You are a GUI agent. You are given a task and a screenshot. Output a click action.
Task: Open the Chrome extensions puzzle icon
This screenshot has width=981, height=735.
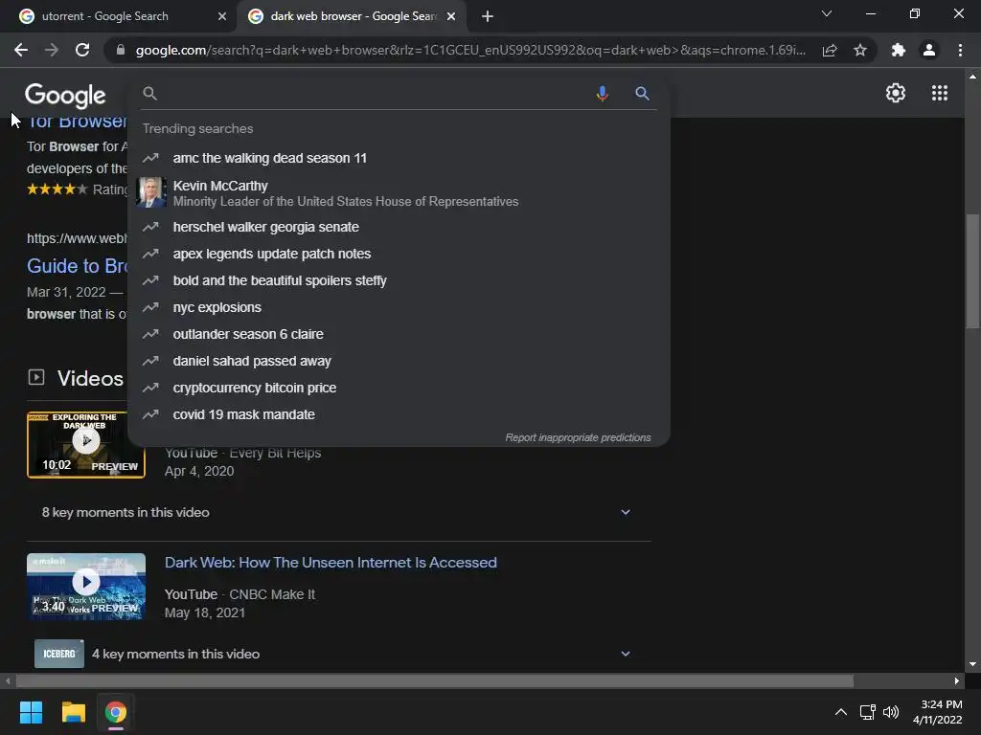coord(899,50)
